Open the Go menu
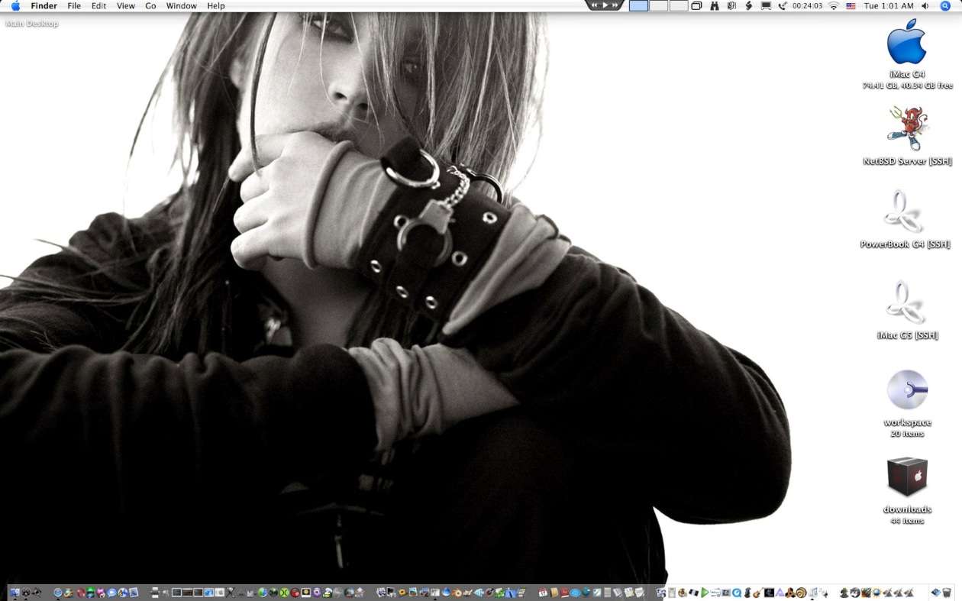 (150, 5)
